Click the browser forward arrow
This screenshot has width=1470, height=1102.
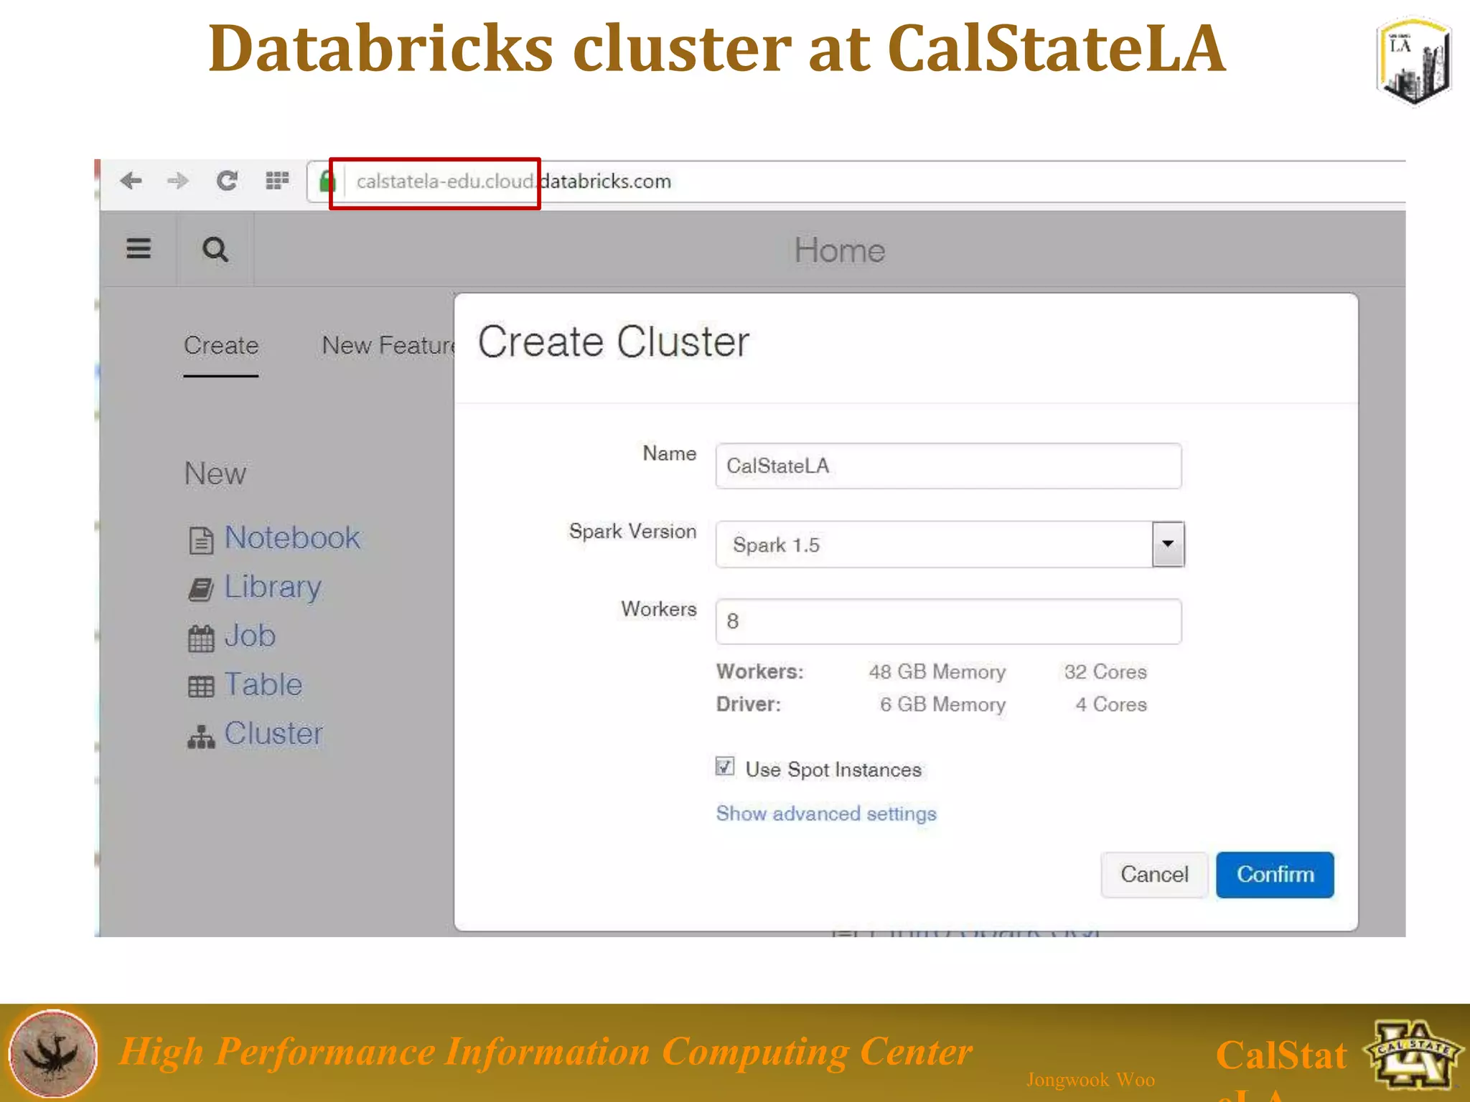(x=178, y=181)
